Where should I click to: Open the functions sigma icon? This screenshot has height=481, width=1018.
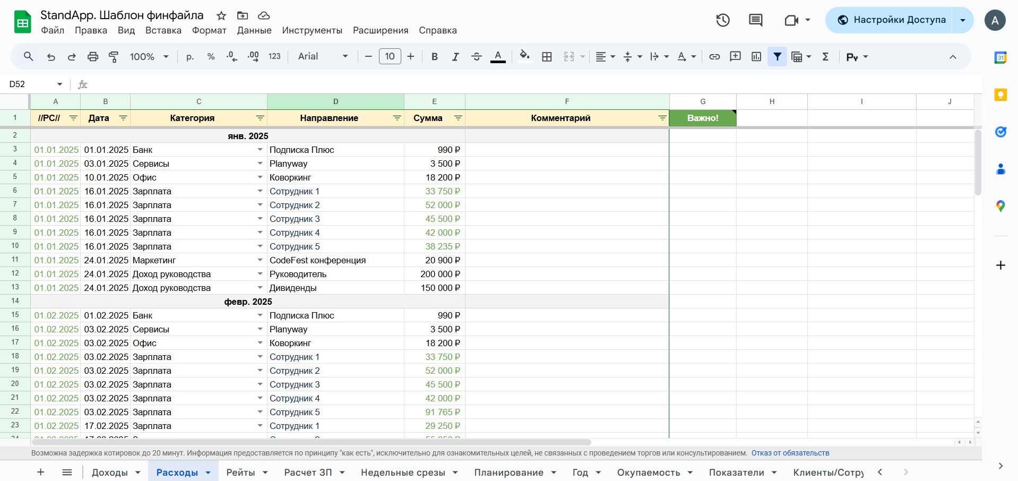click(x=825, y=57)
